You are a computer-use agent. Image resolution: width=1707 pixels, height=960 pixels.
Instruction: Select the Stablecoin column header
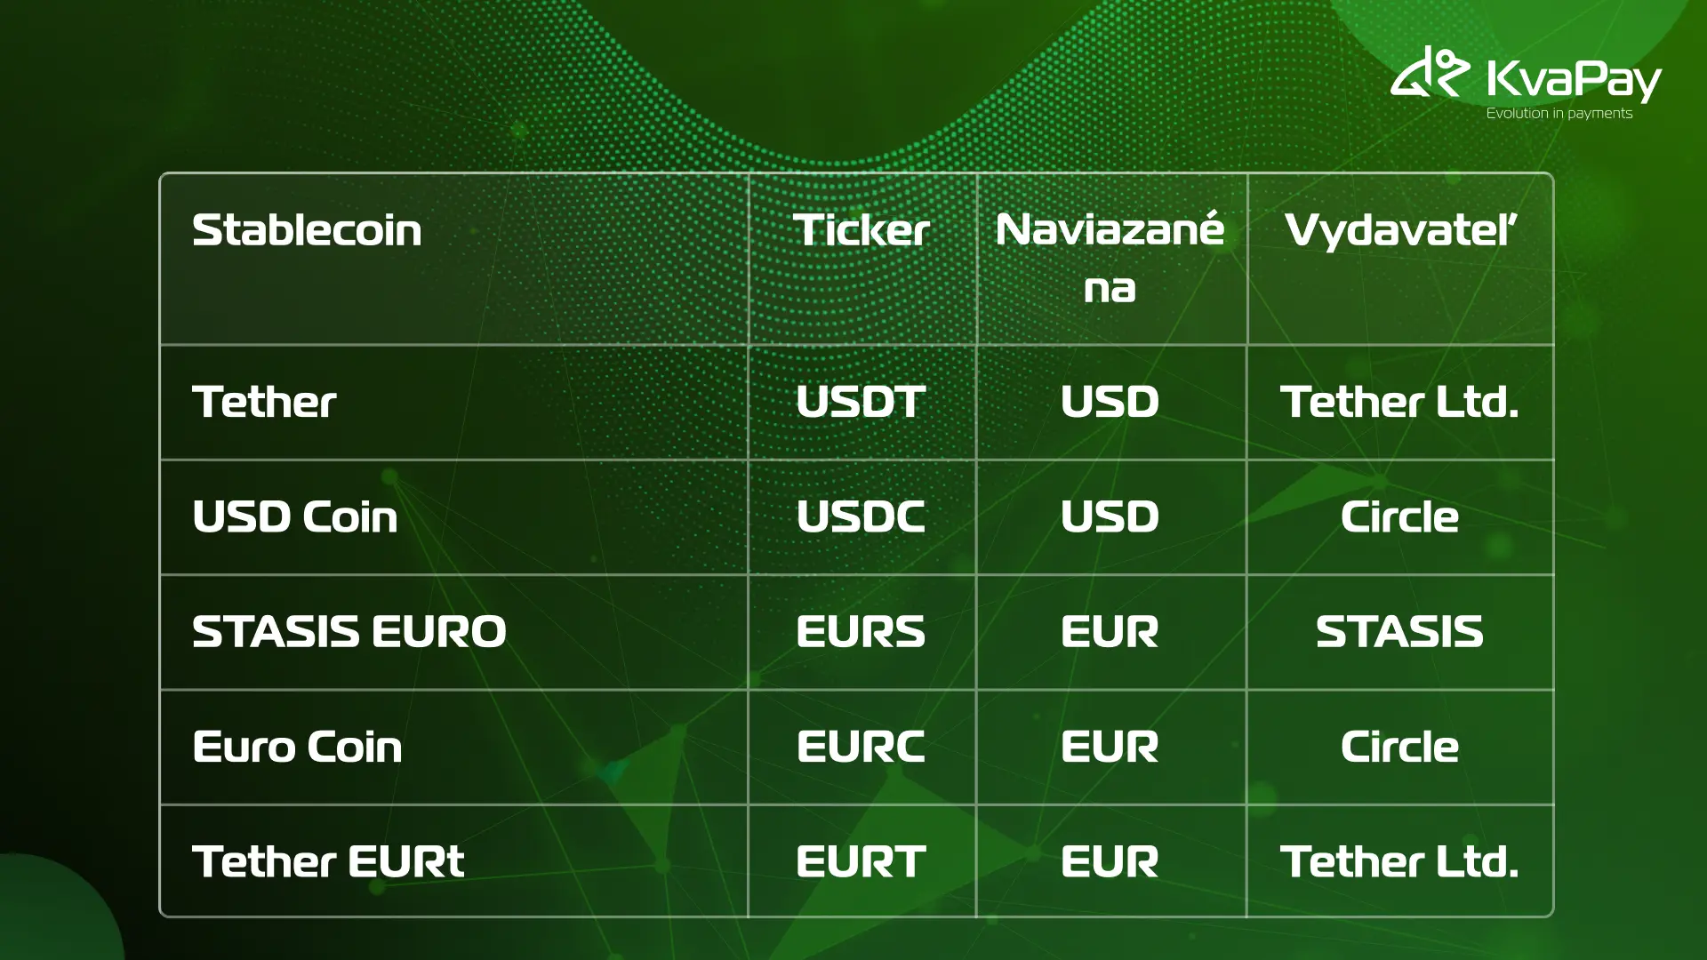click(x=307, y=230)
